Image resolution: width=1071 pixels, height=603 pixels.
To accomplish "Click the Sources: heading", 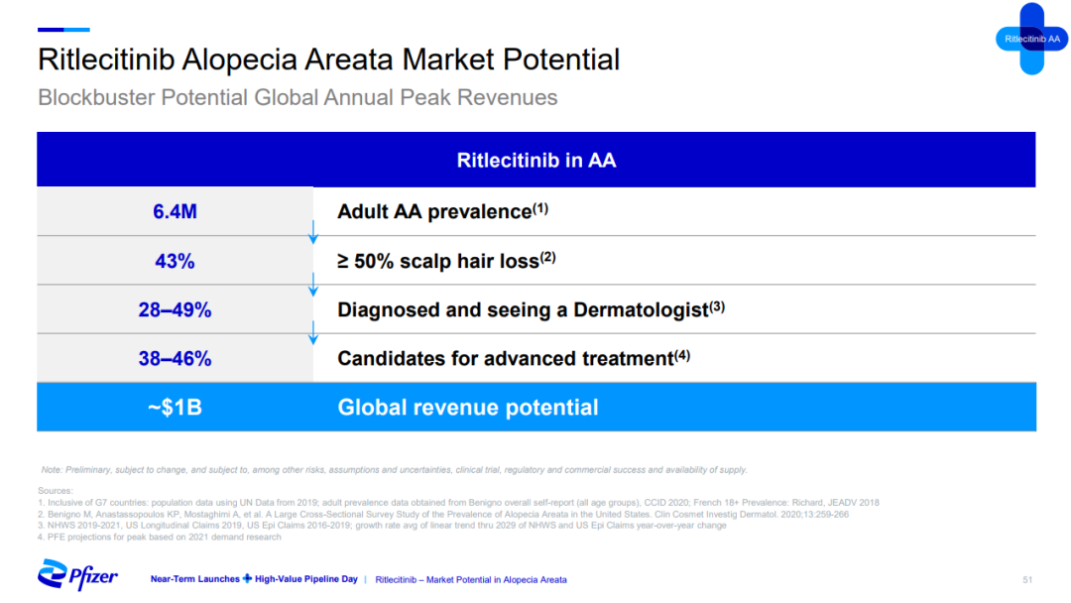I will point(56,490).
